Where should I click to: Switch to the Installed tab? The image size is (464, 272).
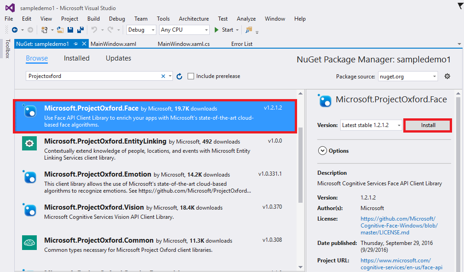point(76,58)
